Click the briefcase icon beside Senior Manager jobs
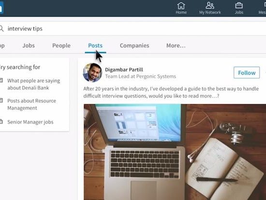Viewport: 266px width, 200px height. (x=1, y=122)
